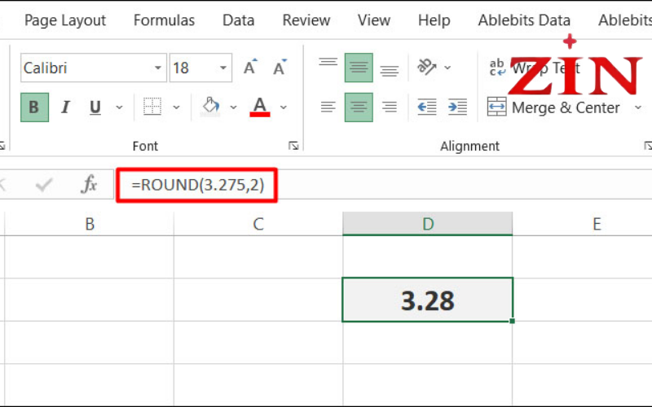652x407 pixels.
Task: Select column D header
Action: [427, 223]
